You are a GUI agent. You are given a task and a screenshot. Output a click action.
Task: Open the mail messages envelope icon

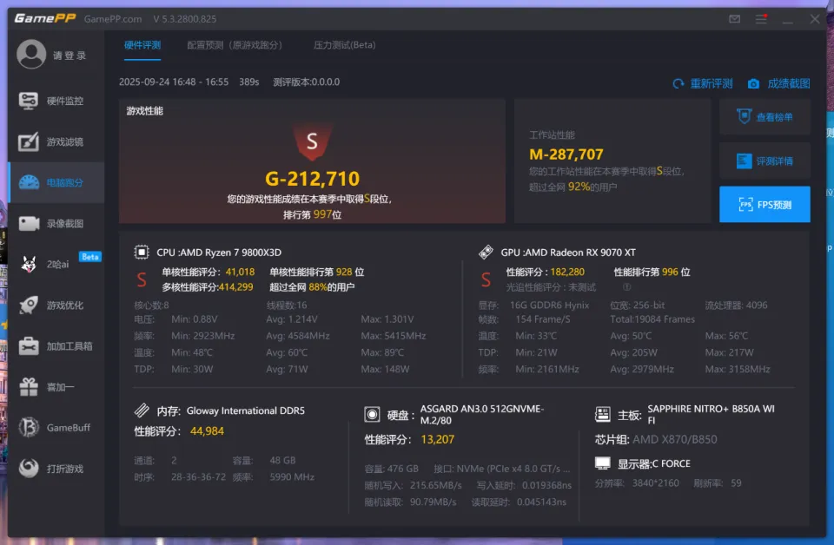[735, 19]
